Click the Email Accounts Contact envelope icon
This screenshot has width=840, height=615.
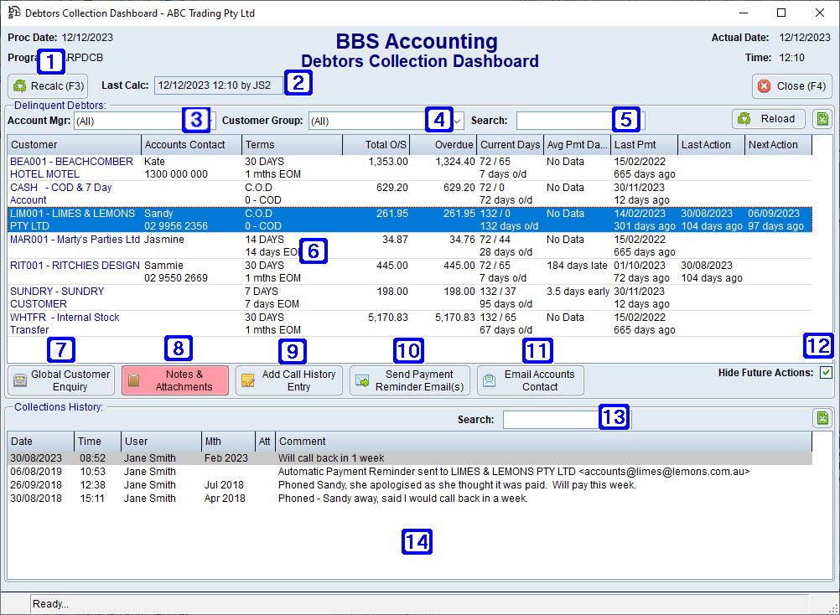[489, 380]
